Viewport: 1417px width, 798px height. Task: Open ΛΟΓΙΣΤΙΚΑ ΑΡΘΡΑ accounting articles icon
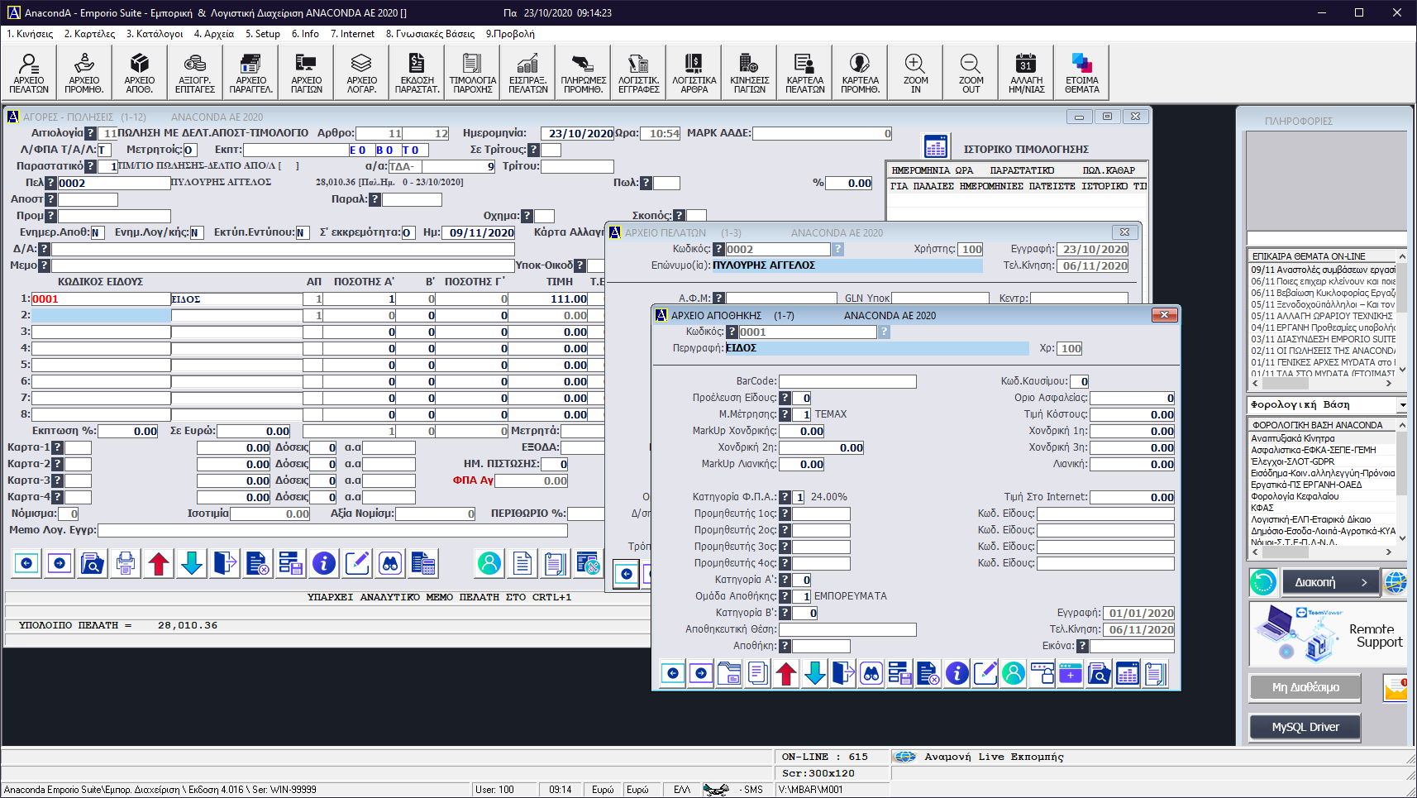[x=694, y=73]
